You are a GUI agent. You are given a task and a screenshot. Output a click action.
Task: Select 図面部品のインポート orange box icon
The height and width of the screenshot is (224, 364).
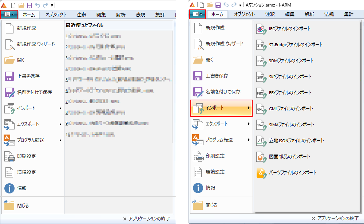(x=260, y=157)
